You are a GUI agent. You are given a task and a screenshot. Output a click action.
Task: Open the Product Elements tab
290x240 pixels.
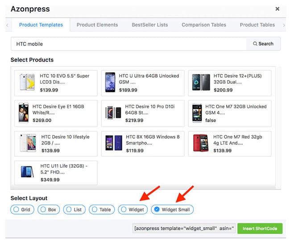click(x=97, y=25)
